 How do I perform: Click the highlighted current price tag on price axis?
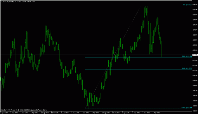coord(195,55)
